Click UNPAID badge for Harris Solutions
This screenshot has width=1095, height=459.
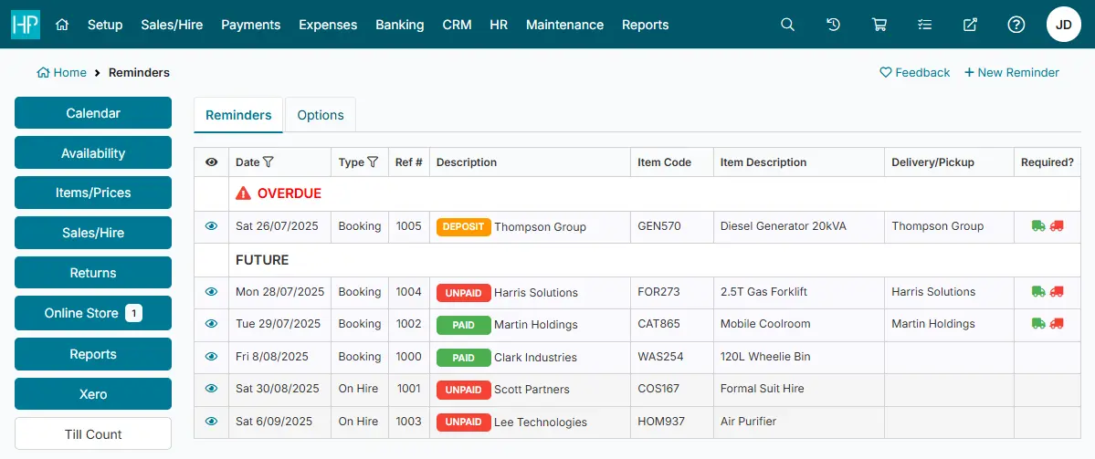[x=464, y=292]
